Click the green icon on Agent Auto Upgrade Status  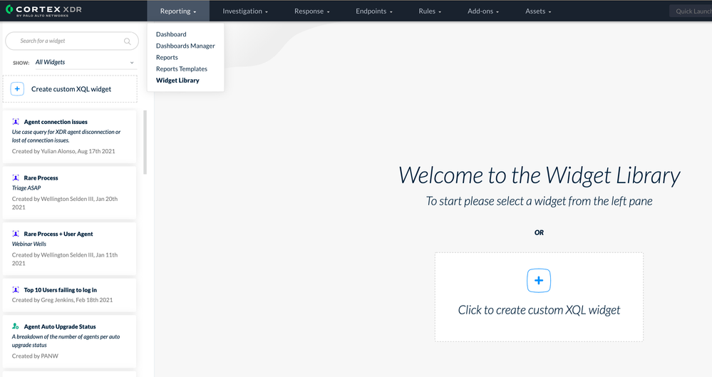pyautogui.click(x=16, y=326)
